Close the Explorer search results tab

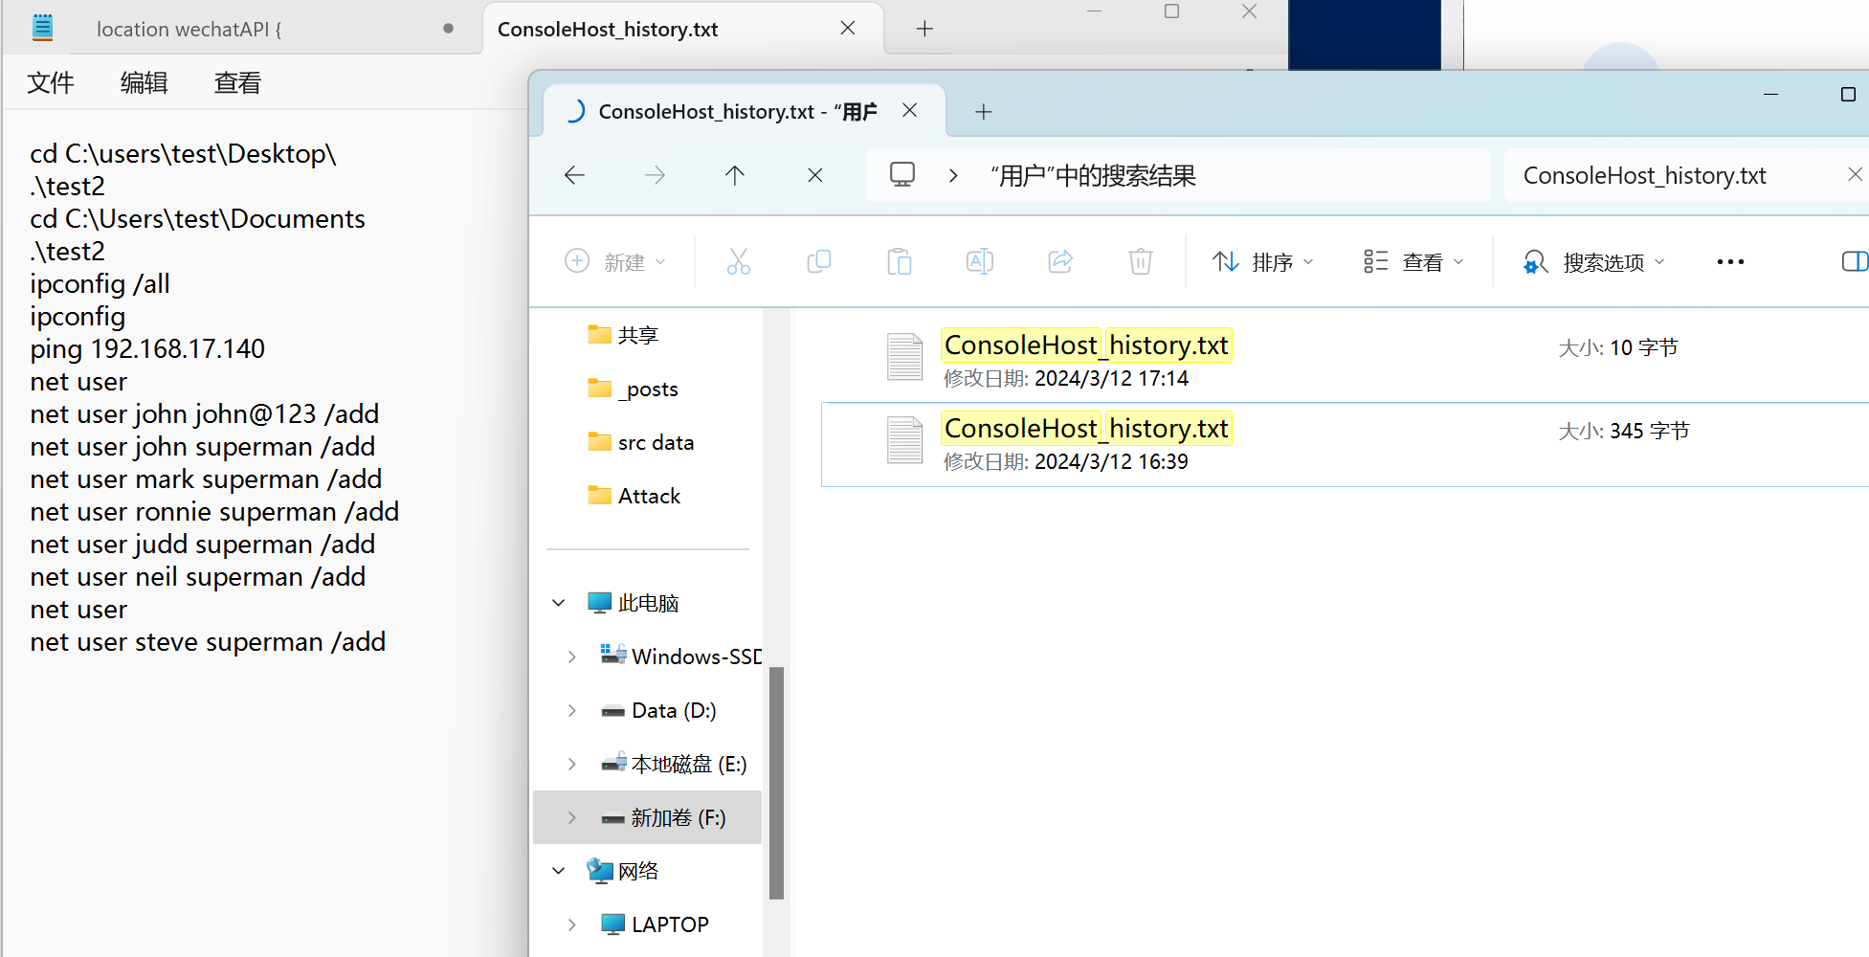(x=910, y=111)
